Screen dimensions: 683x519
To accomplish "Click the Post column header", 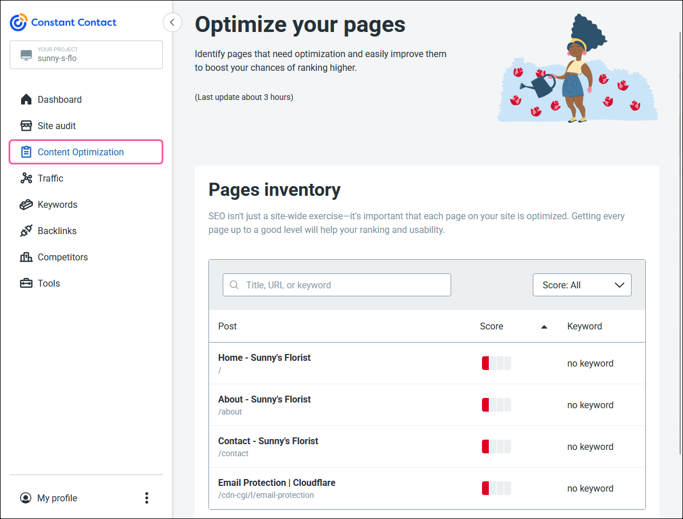I will [x=227, y=326].
